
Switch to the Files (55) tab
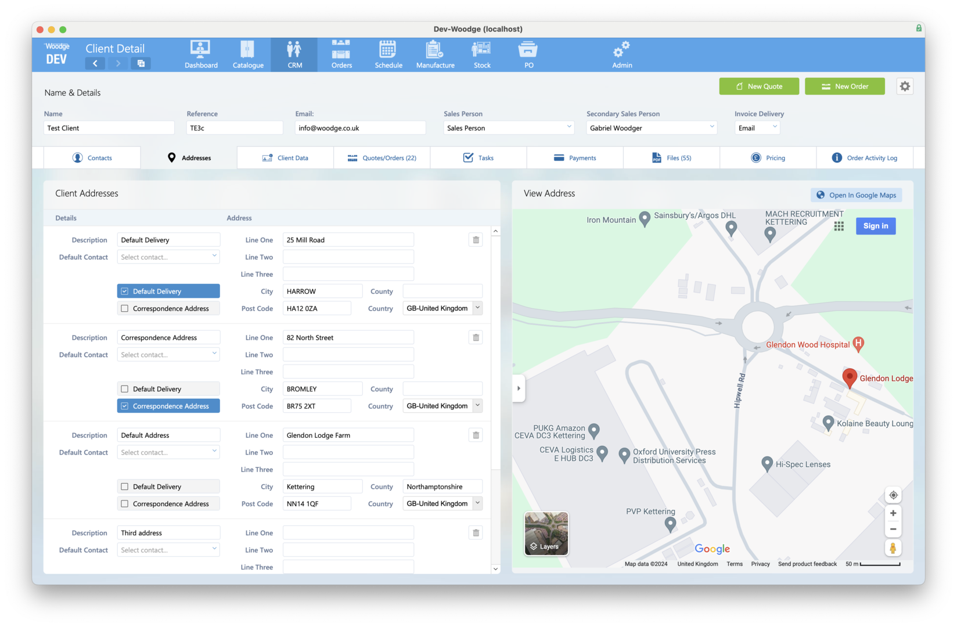tap(671, 158)
